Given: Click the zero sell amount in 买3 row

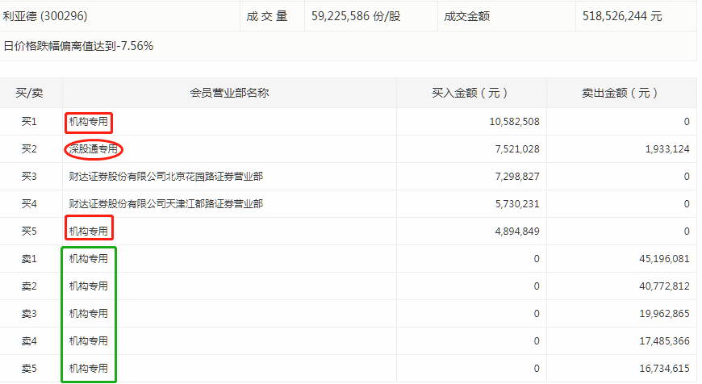Looking at the screenshot, I should point(687,177).
